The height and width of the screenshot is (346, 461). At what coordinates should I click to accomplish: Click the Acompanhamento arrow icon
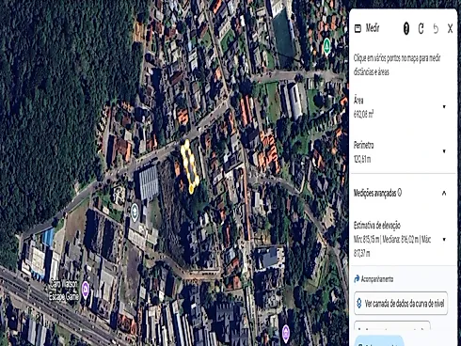pos(357,278)
